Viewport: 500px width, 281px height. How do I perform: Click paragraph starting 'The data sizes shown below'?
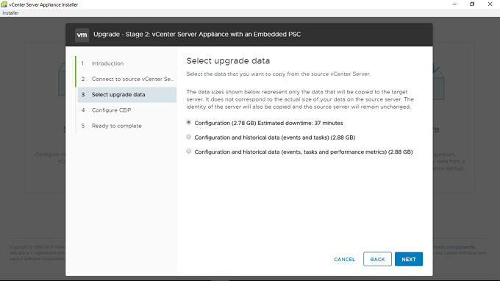click(x=300, y=99)
